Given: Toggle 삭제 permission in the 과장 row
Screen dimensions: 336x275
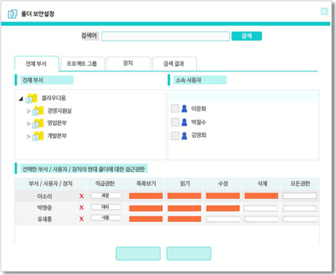Looking at the screenshot, I should [261, 196].
